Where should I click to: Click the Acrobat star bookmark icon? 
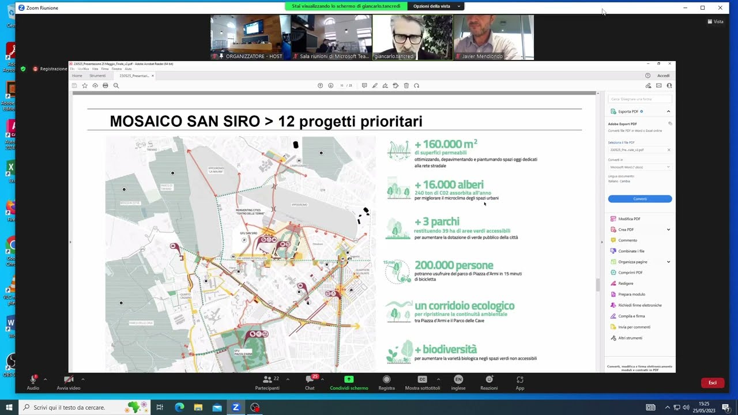click(85, 85)
